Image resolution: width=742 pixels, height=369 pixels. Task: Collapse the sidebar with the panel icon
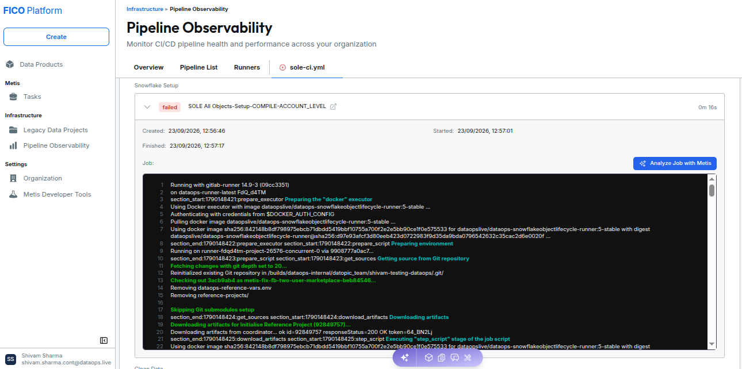click(104, 340)
